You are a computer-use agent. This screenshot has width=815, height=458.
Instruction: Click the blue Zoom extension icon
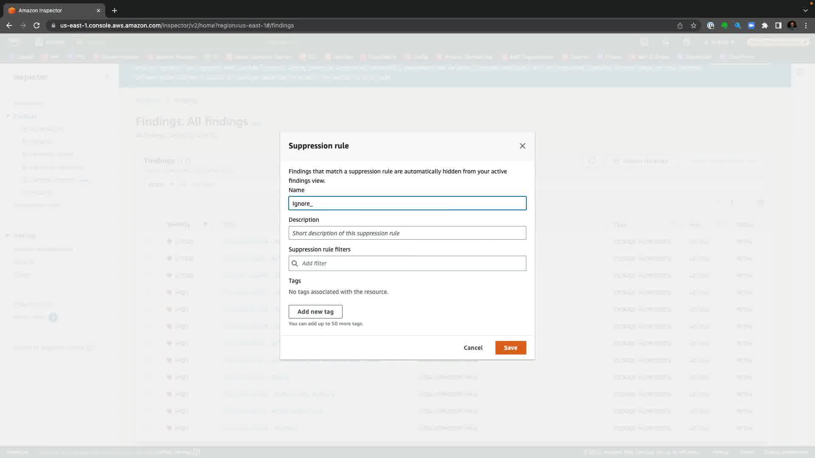click(751, 25)
